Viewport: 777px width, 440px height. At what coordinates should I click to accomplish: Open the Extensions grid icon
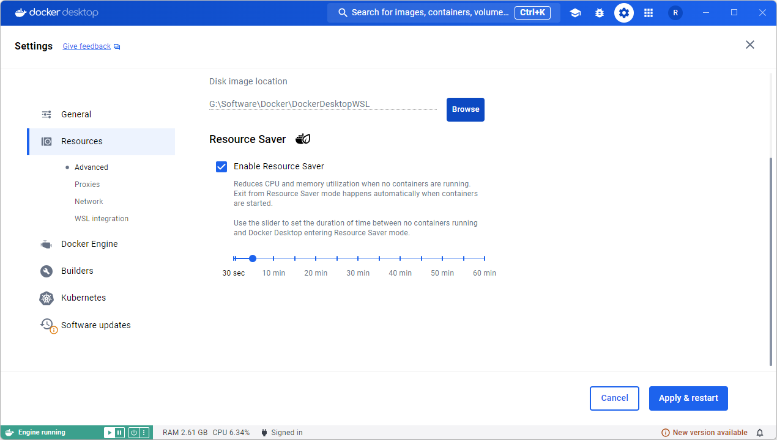(x=649, y=13)
